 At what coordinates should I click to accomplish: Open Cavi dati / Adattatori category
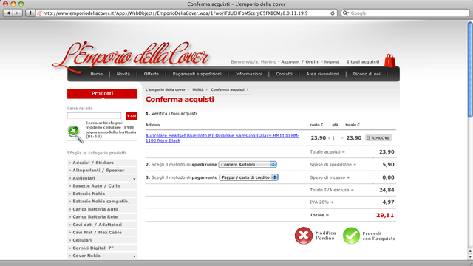click(102, 225)
